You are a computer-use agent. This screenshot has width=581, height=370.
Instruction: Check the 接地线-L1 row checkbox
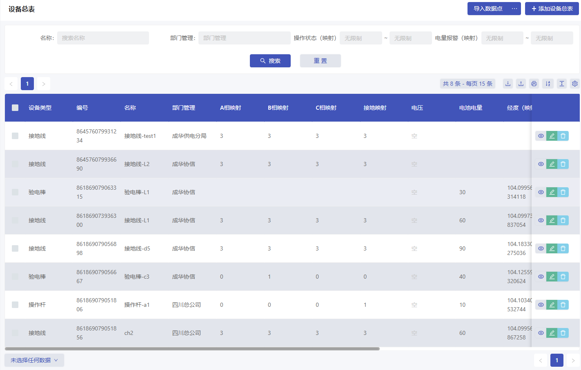[15, 220]
